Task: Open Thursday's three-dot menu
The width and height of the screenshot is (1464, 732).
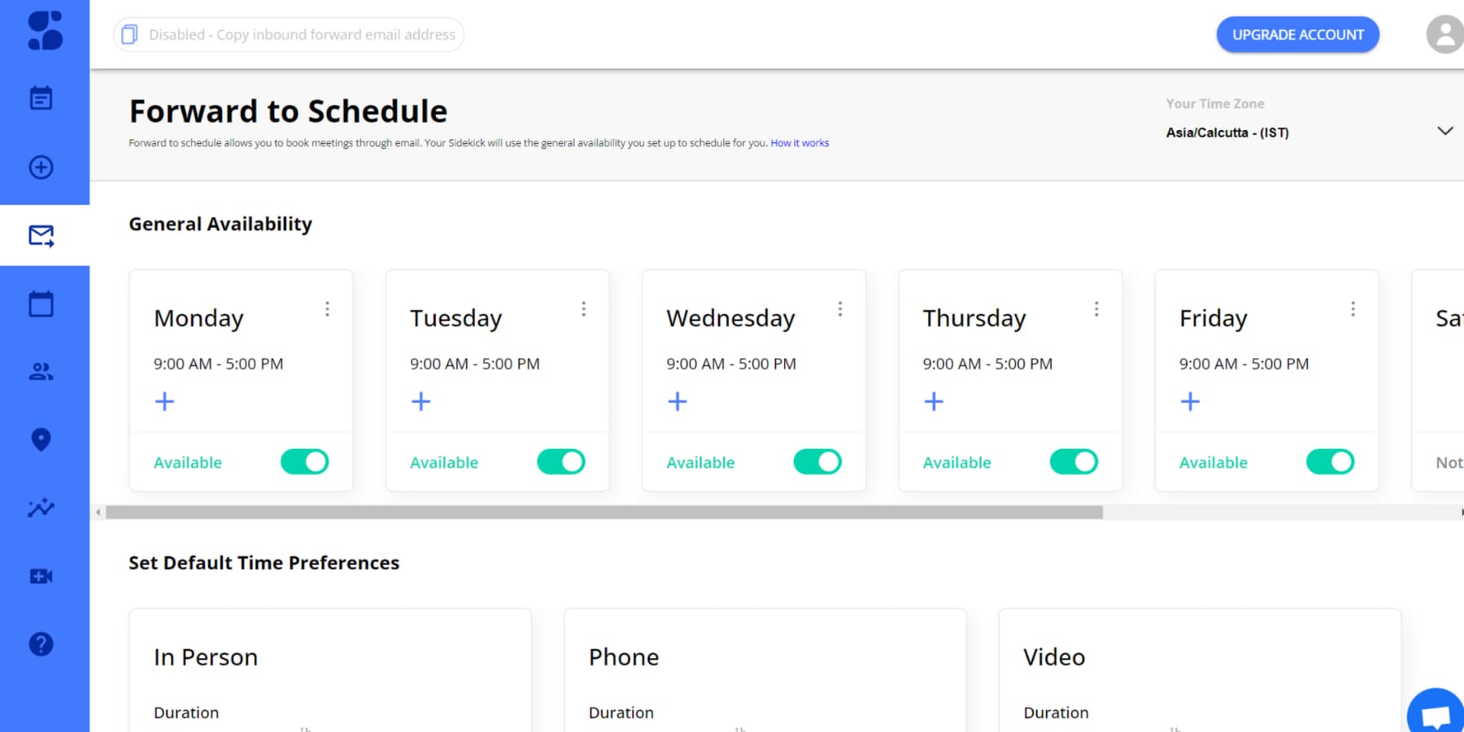Action: 1096,308
